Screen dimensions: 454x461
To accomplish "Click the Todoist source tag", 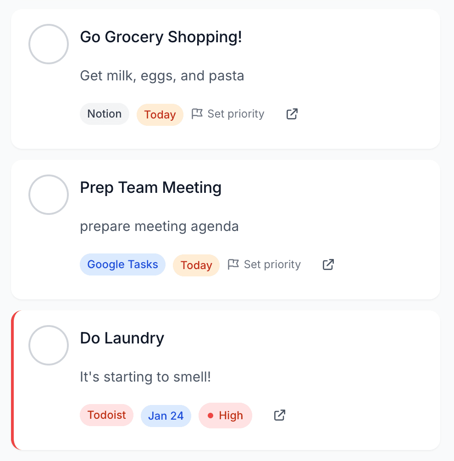I will [106, 415].
